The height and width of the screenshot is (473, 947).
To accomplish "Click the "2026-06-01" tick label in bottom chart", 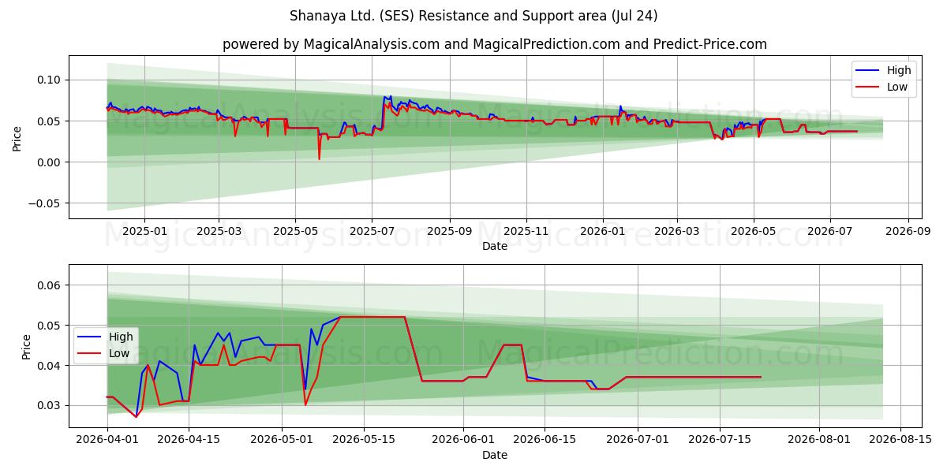I will coord(464,438).
